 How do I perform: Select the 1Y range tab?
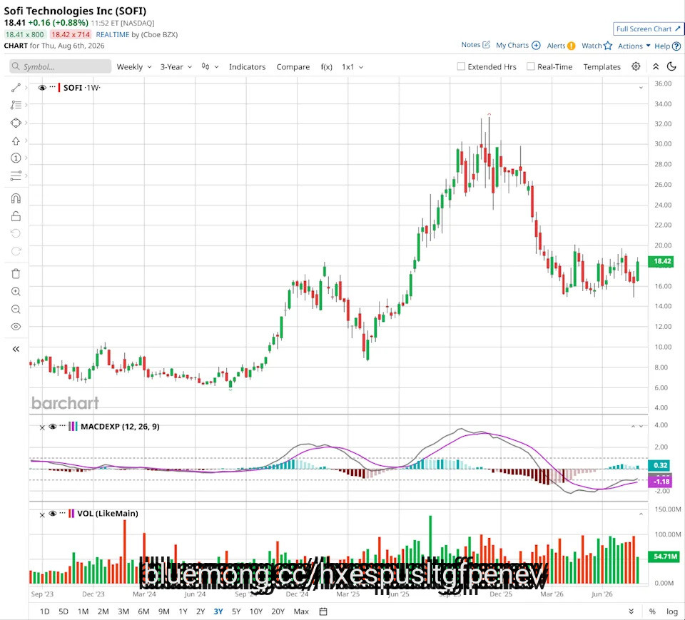(x=183, y=611)
